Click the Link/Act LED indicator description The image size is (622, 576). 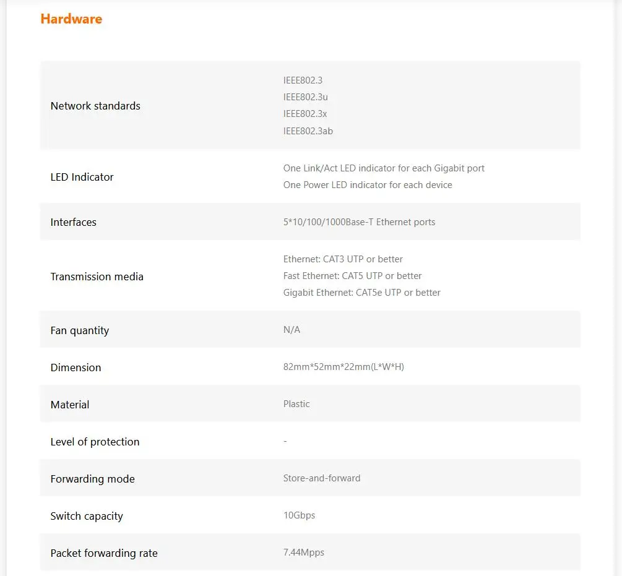(384, 168)
